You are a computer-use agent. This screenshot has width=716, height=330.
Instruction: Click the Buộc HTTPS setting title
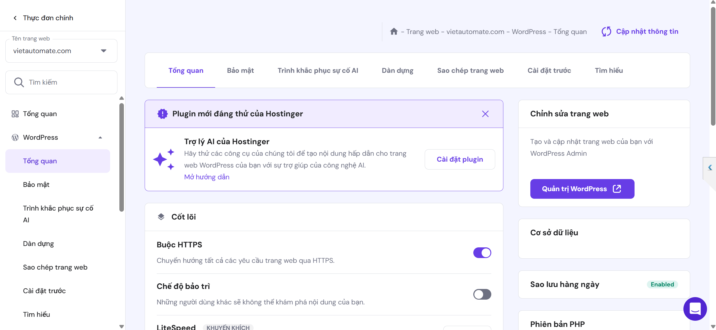pyautogui.click(x=179, y=245)
